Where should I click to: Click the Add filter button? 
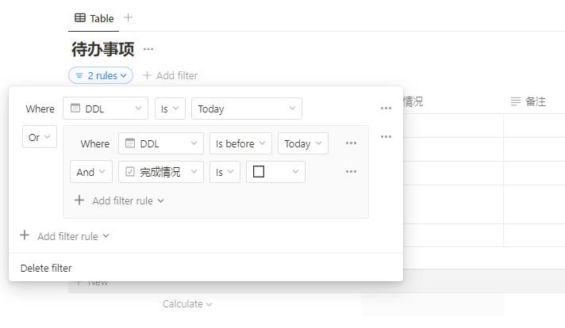[x=170, y=75]
